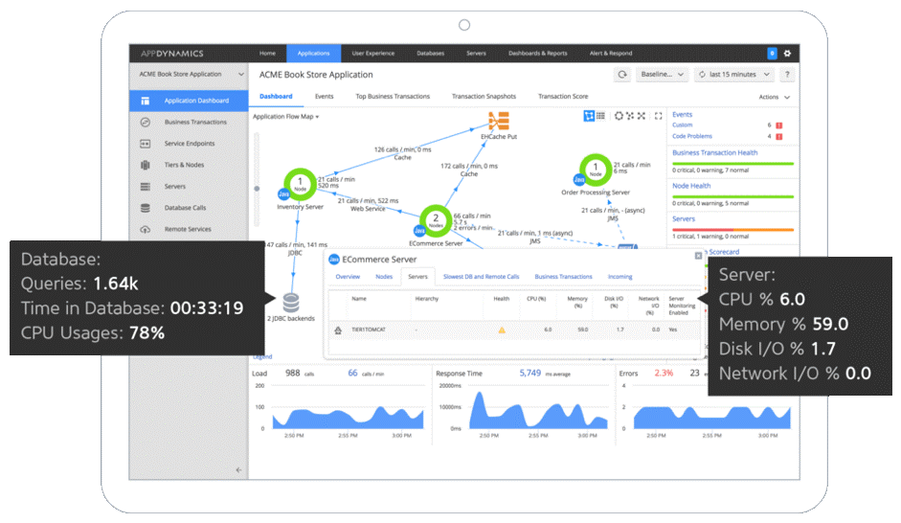901x523 pixels.
Task: Click the blue notification badge in top bar
Action: pos(772,53)
